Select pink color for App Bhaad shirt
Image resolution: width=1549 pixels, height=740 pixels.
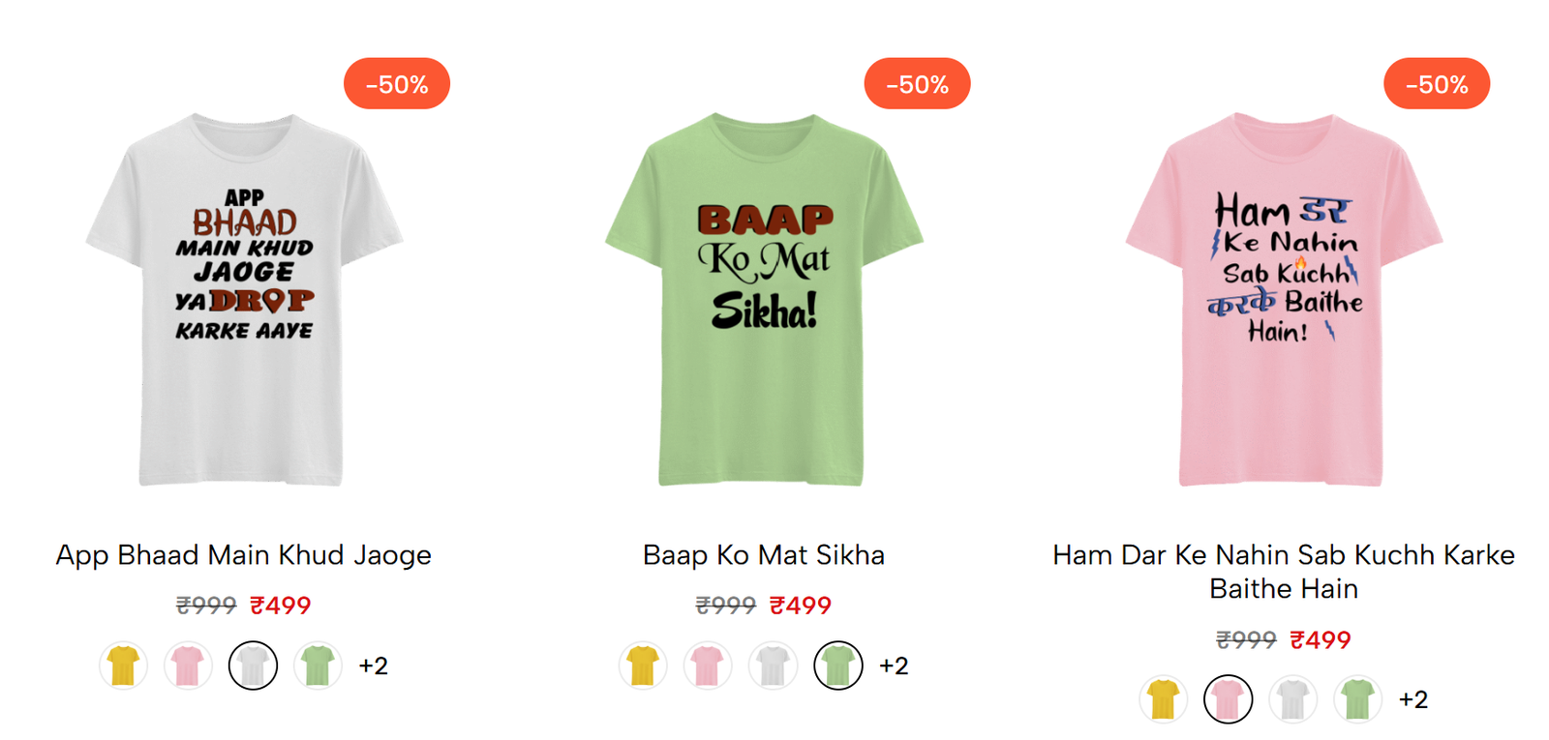(x=188, y=666)
